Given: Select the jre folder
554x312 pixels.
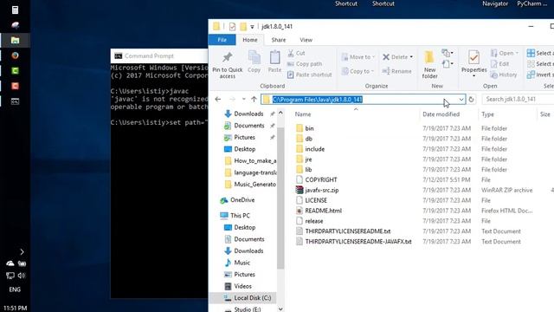Looking at the screenshot, I should pos(308,159).
